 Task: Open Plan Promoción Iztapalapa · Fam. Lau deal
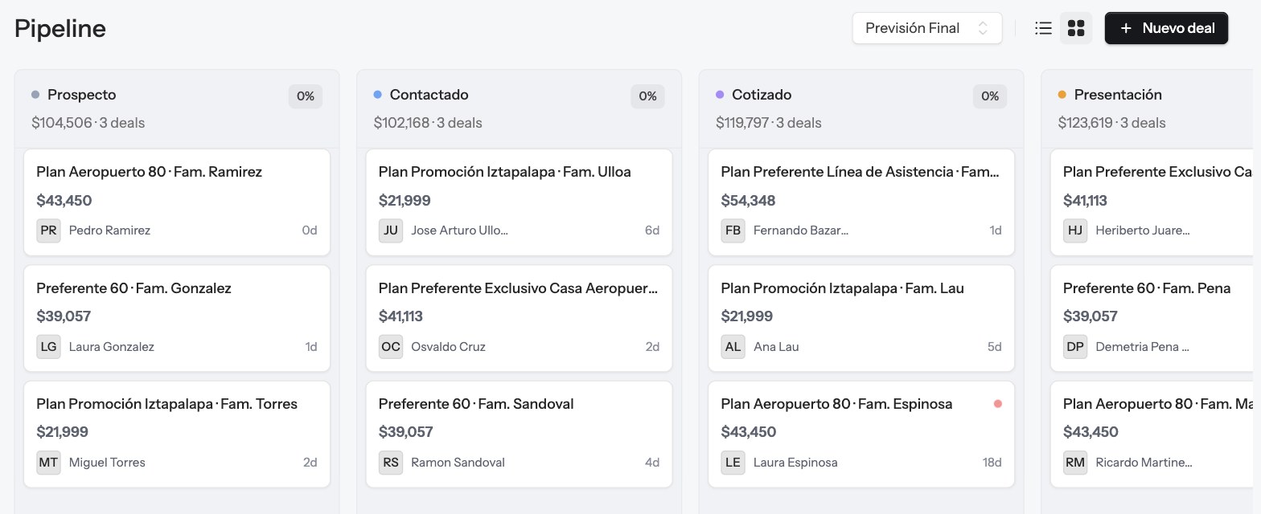tap(861, 318)
